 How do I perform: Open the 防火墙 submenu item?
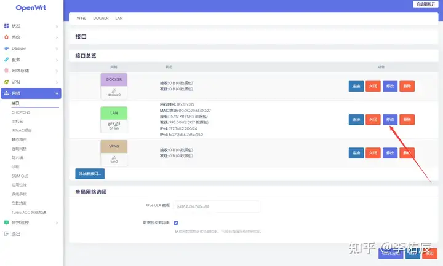click(17, 158)
